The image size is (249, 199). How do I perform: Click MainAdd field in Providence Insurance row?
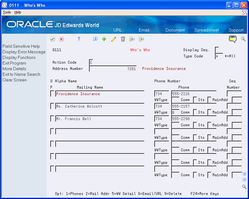coord(237,100)
